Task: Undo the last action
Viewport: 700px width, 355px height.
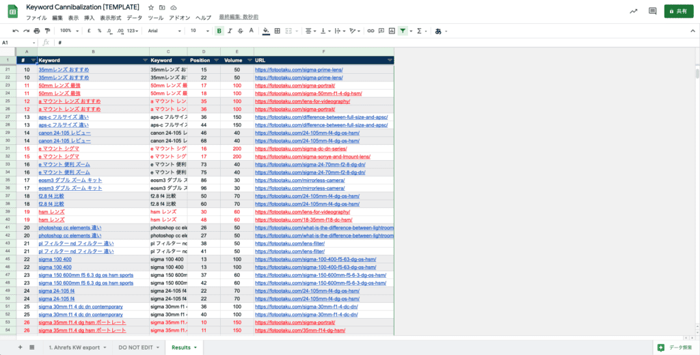Action: 16,31
